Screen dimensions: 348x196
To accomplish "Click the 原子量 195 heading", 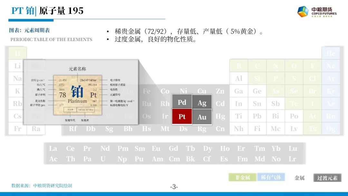I will tap(61, 10).
